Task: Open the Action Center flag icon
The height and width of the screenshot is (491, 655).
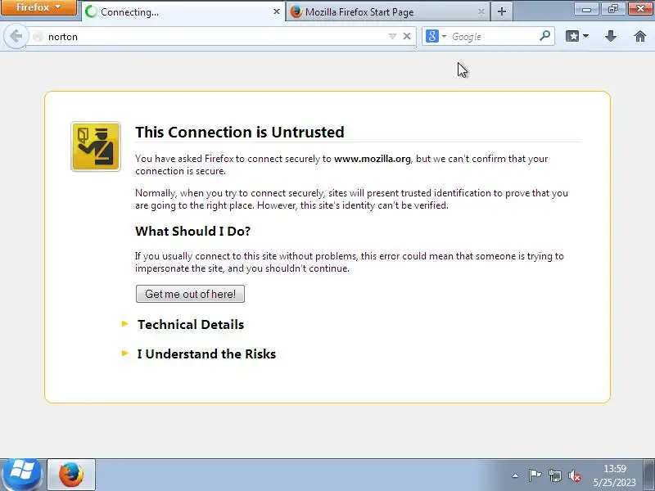Action: [x=535, y=475]
